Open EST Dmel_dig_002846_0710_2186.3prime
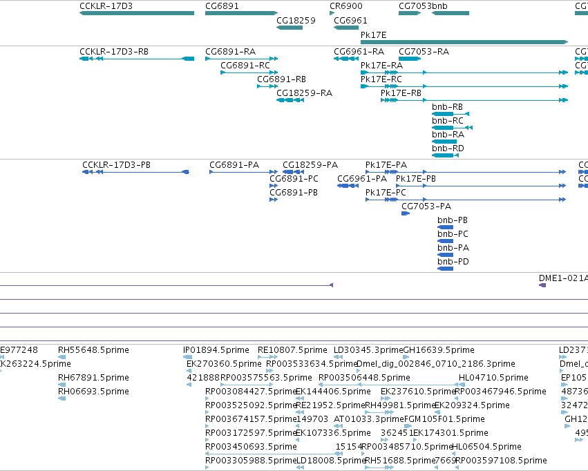The width and height of the screenshot is (588, 471). (x=435, y=364)
